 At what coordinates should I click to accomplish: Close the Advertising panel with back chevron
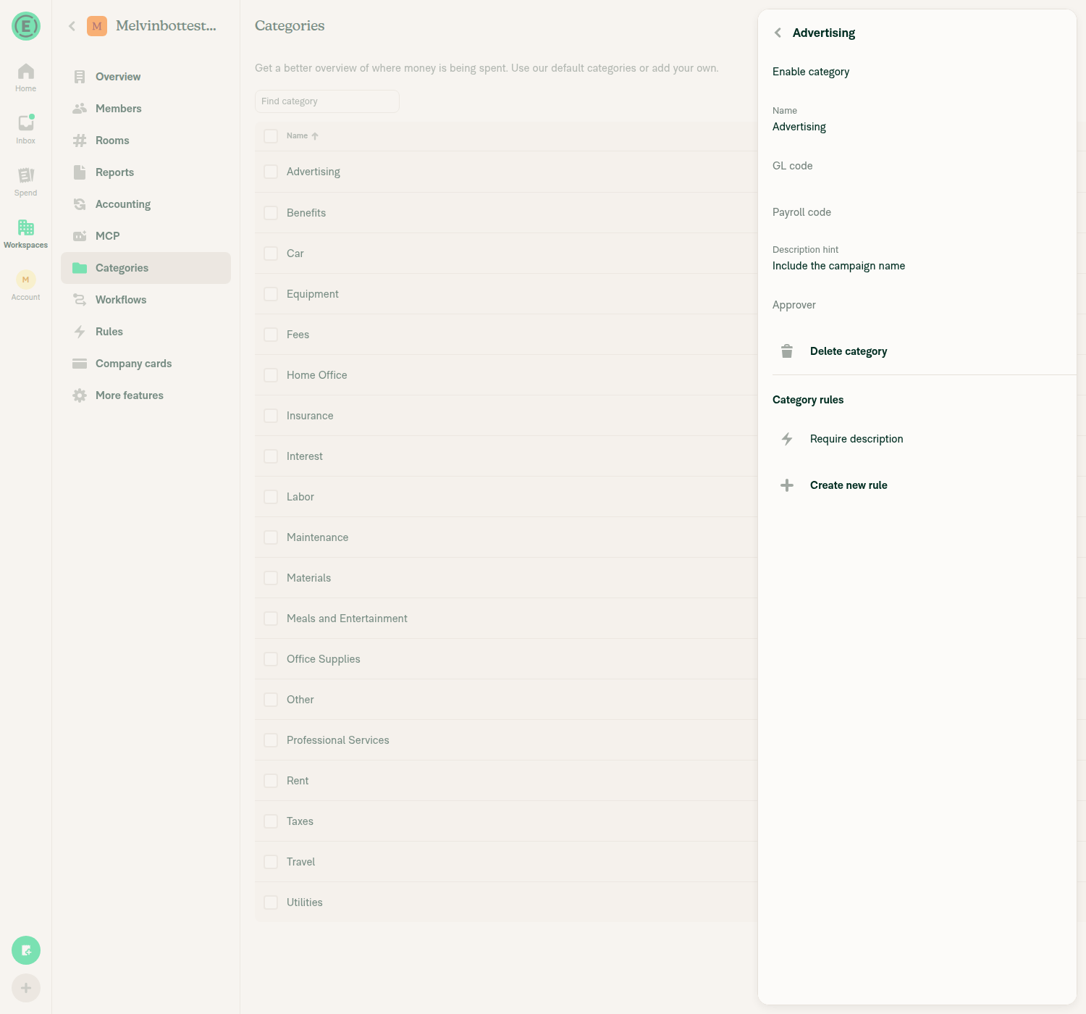778,33
